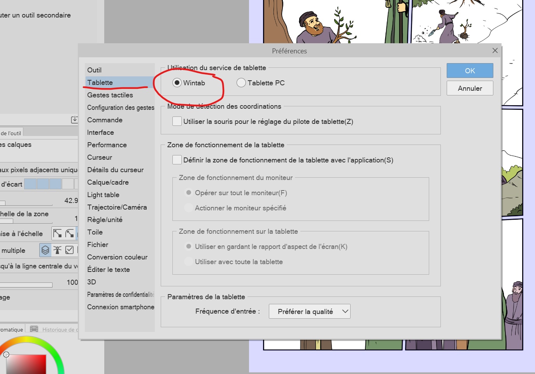Open the Light table category
535x374 pixels.
coord(120,195)
